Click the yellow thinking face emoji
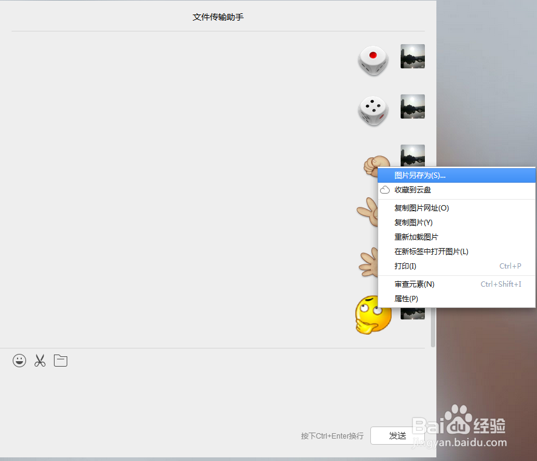Viewport: 537px width, 461px height. pos(373,315)
